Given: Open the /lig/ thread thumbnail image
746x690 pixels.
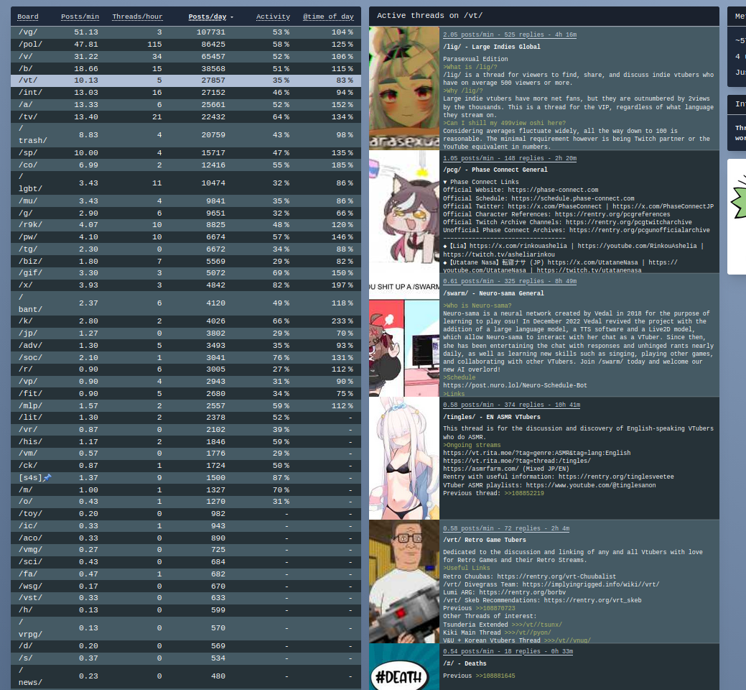Looking at the screenshot, I should [404, 88].
